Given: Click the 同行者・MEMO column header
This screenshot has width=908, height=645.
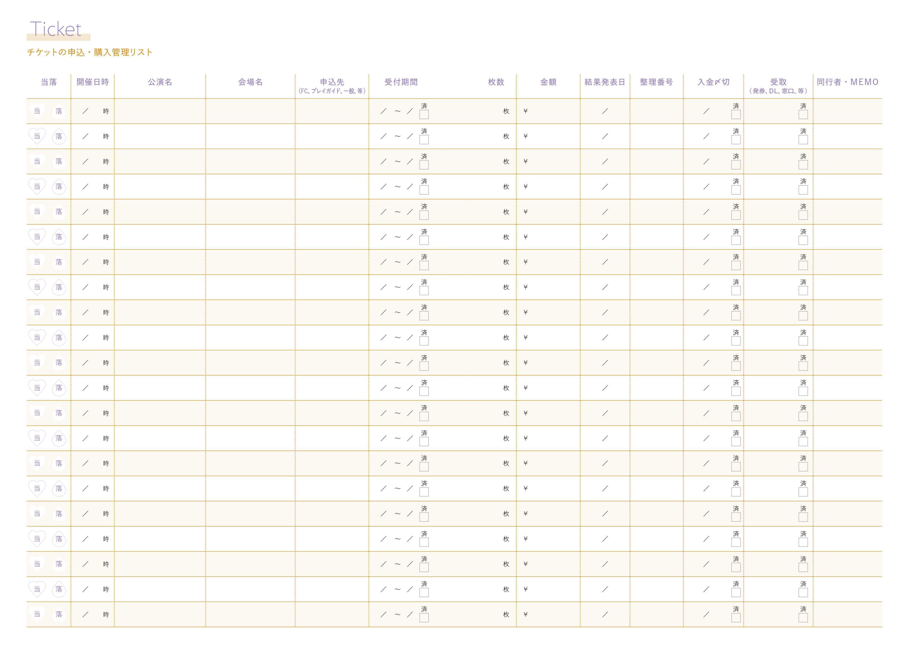Looking at the screenshot, I should coord(848,82).
